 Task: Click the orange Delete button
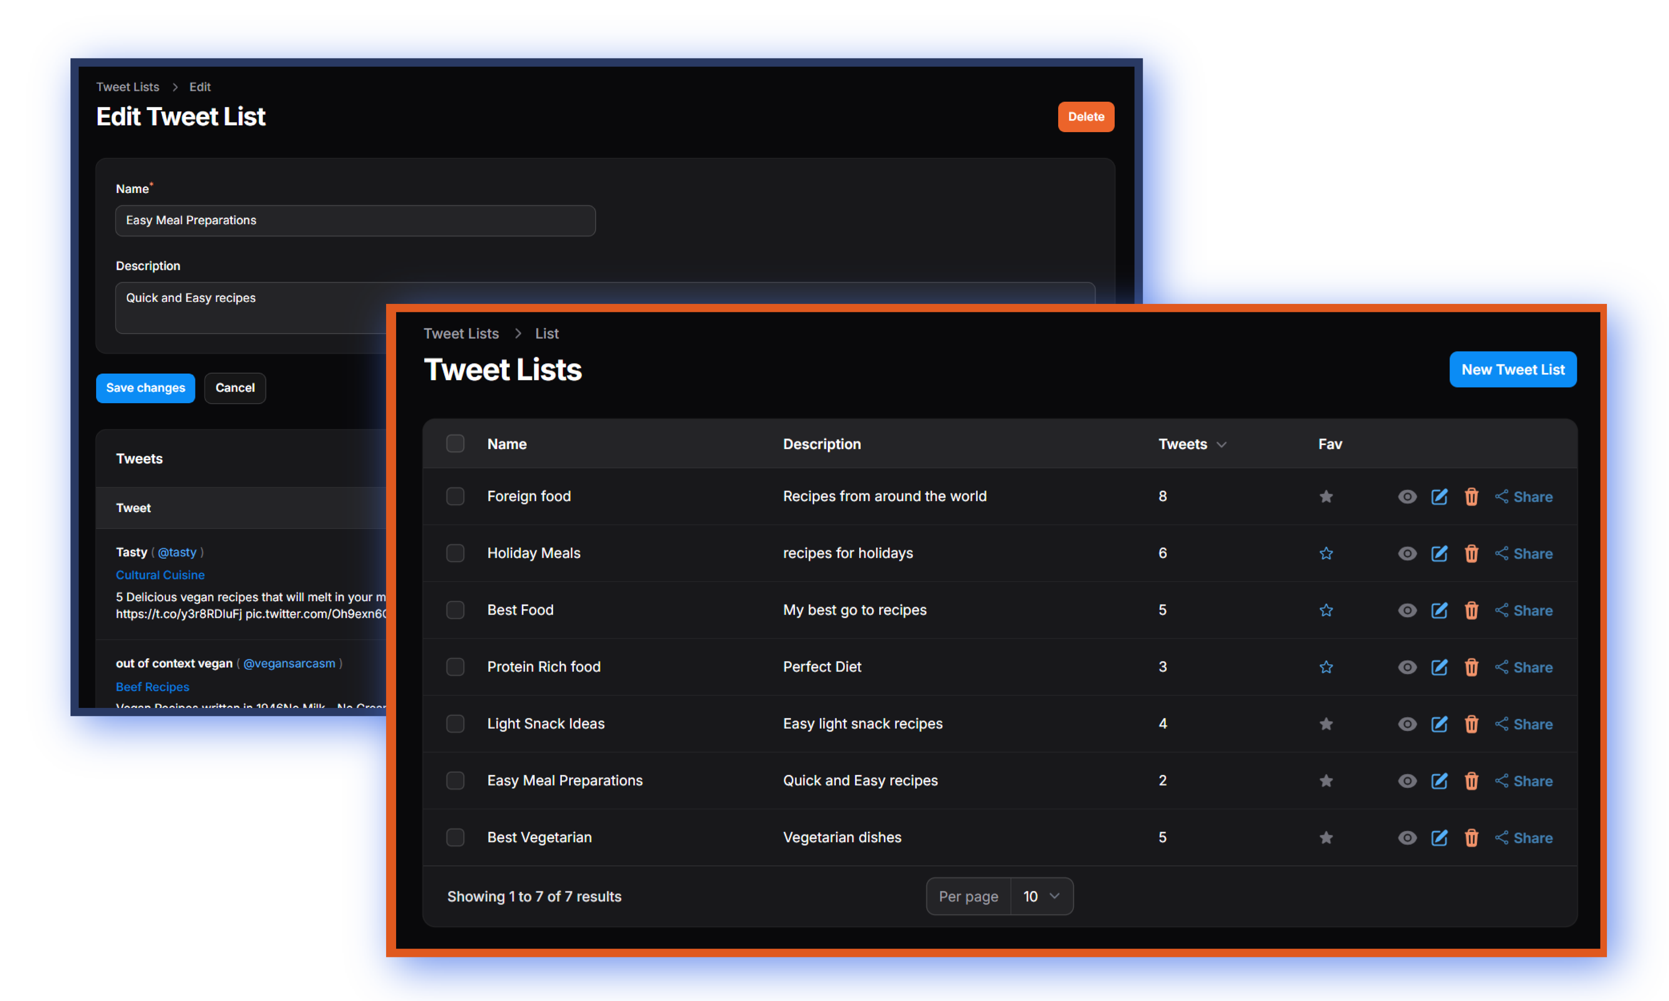pyautogui.click(x=1085, y=117)
